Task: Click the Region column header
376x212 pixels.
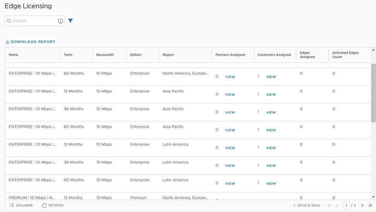Action: [168, 55]
